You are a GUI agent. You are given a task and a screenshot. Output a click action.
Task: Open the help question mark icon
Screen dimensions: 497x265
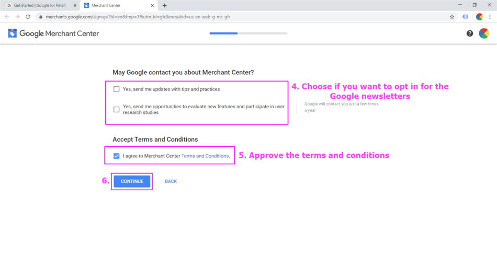[469, 33]
